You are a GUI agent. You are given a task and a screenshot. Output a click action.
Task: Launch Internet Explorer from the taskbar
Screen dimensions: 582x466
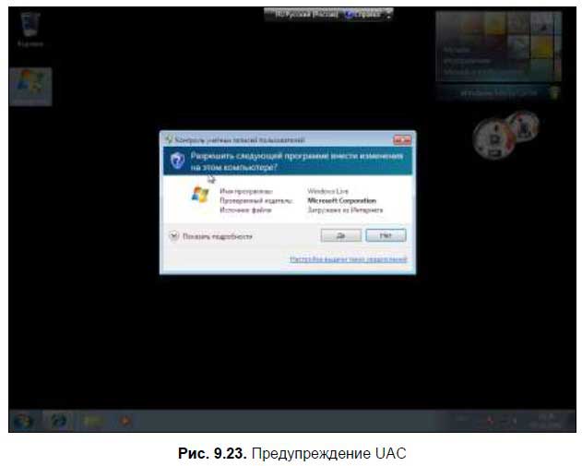(x=59, y=421)
